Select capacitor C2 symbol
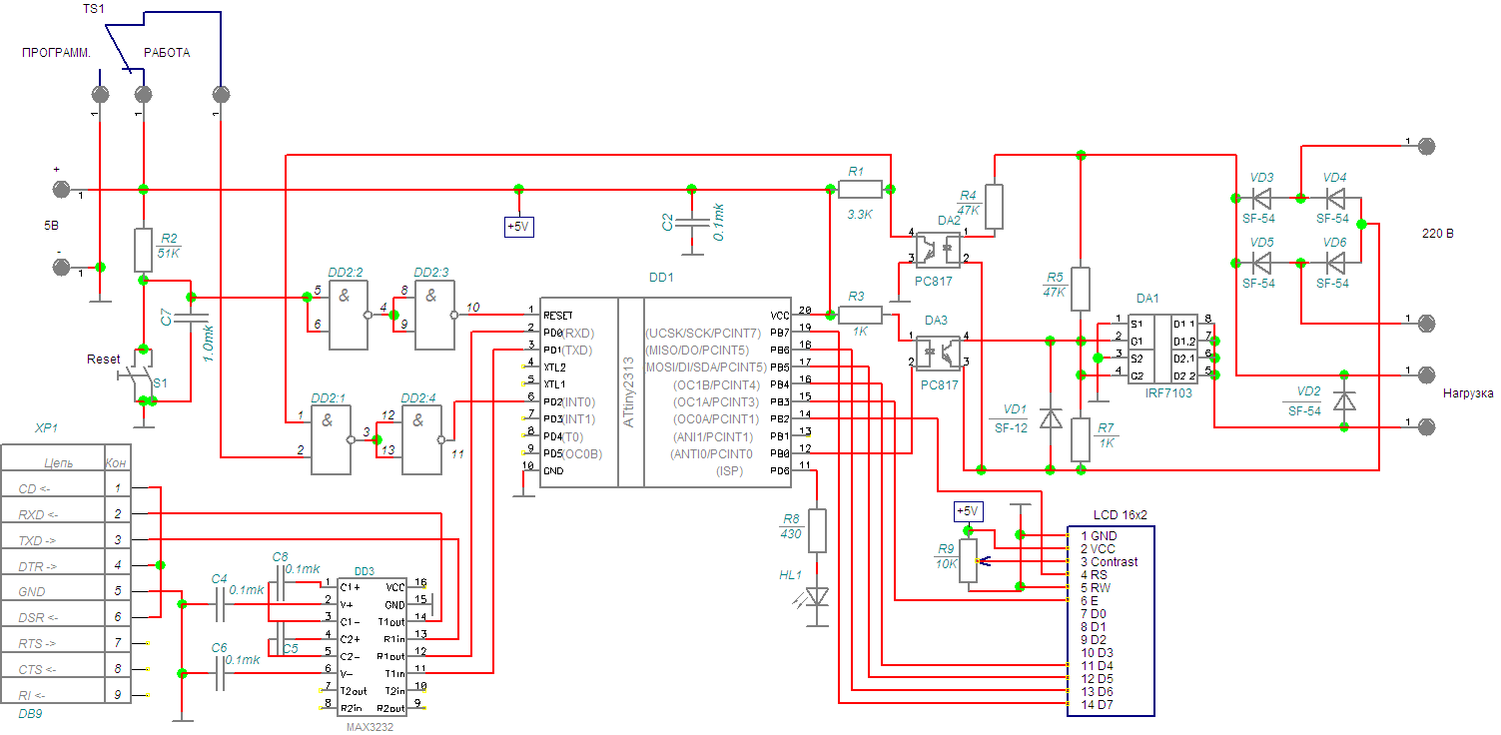1501x735 pixels. coord(691,221)
